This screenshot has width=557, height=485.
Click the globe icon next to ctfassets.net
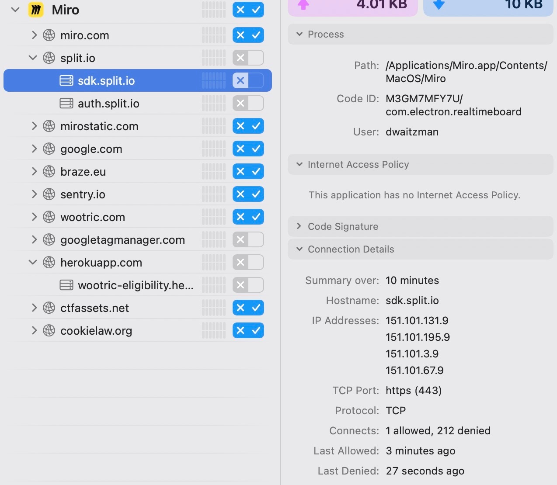[49, 308]
